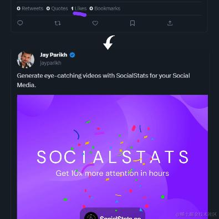The width and height of the screenshot is (219, 219).
Task: Click the 'Get 10x more attention' tagline
Action: click(x=112, y=174)
